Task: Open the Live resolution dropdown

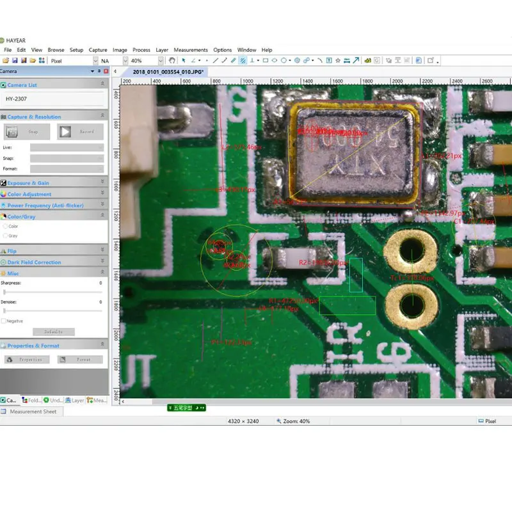Action: click(67, 147)
